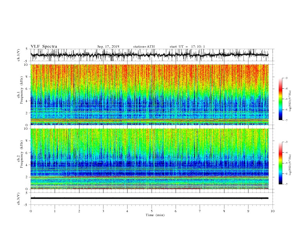Click the ch.1 color bar "log(PSD)(V²/Hz)" label
Image resolution: width=307 pixels, height=237 pixels.
click(290, 101)
